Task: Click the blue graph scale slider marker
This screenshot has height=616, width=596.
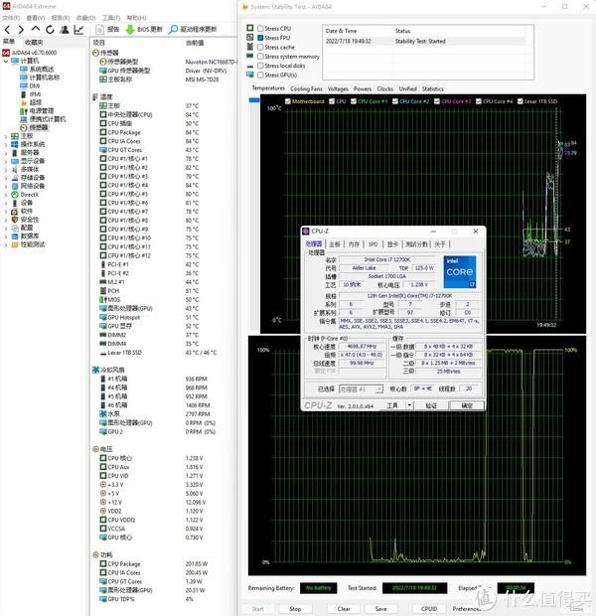Action: coord(254,100)
